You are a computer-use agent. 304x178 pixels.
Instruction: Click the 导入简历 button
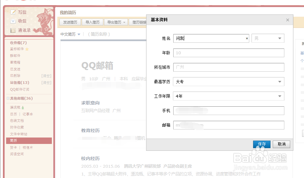pos(92,22)
